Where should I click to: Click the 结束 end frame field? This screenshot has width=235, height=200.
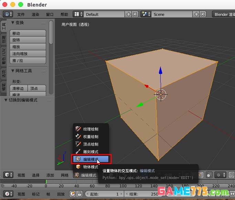click(x=143, y=194)
